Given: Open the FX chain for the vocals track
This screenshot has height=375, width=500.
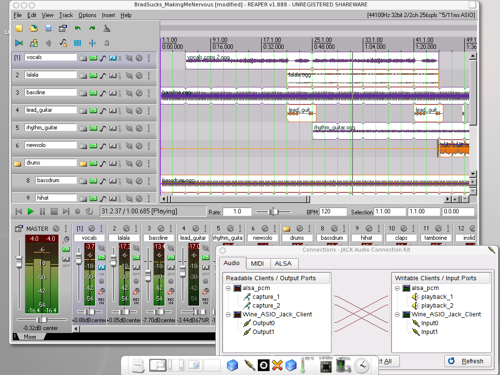Looking at the screenshot, I should [x=113, y=58].
